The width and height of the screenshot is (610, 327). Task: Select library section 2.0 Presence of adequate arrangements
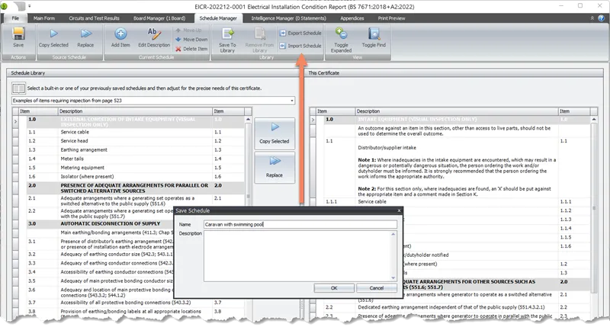pyautogui.click(x=132, y=188)
